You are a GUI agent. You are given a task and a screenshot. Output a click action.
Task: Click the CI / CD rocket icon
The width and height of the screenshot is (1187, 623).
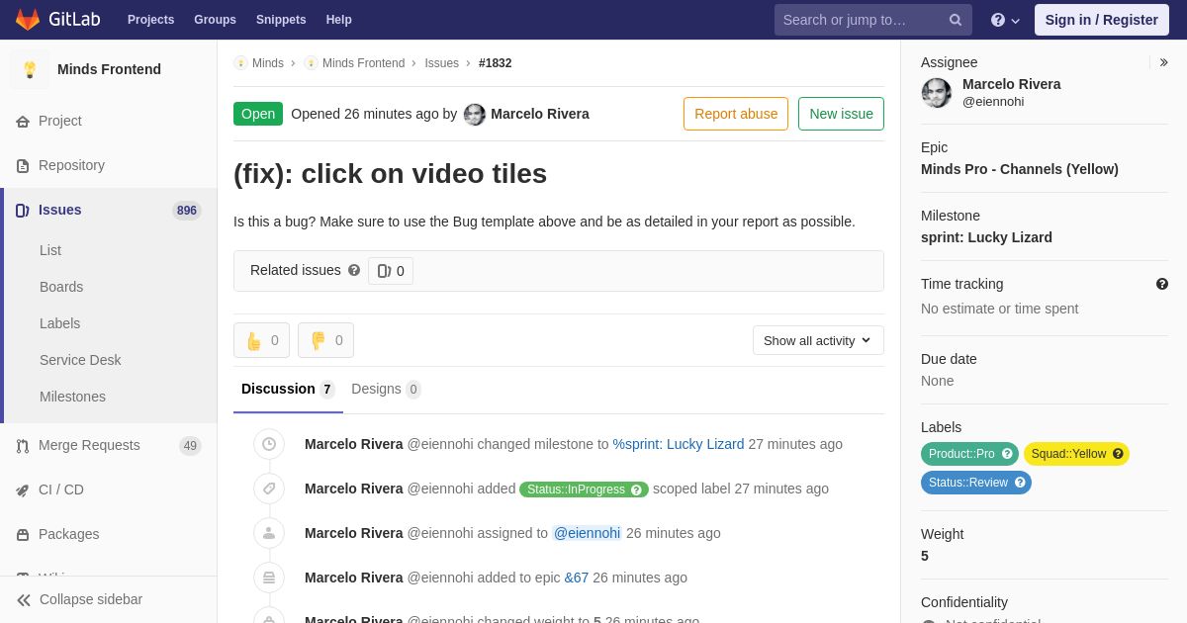pos(23,490)
